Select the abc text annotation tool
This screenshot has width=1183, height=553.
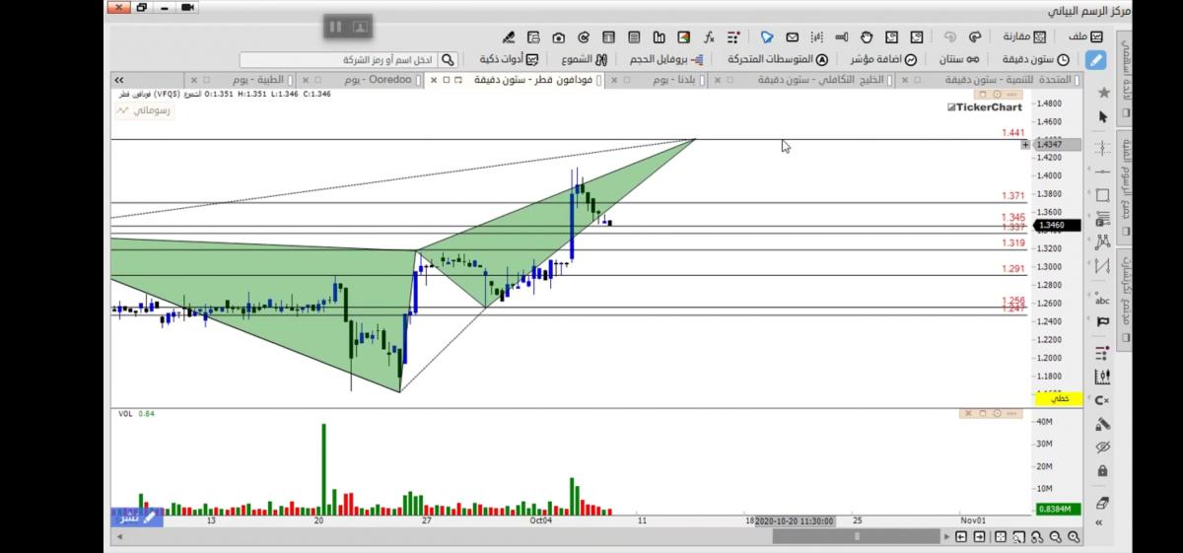[1102, 298]
